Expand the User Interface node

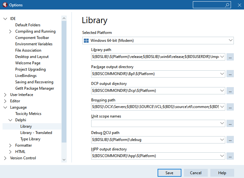click(x=5, y=95)
